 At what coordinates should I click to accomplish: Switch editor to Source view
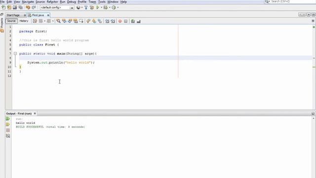pos(11,21)
